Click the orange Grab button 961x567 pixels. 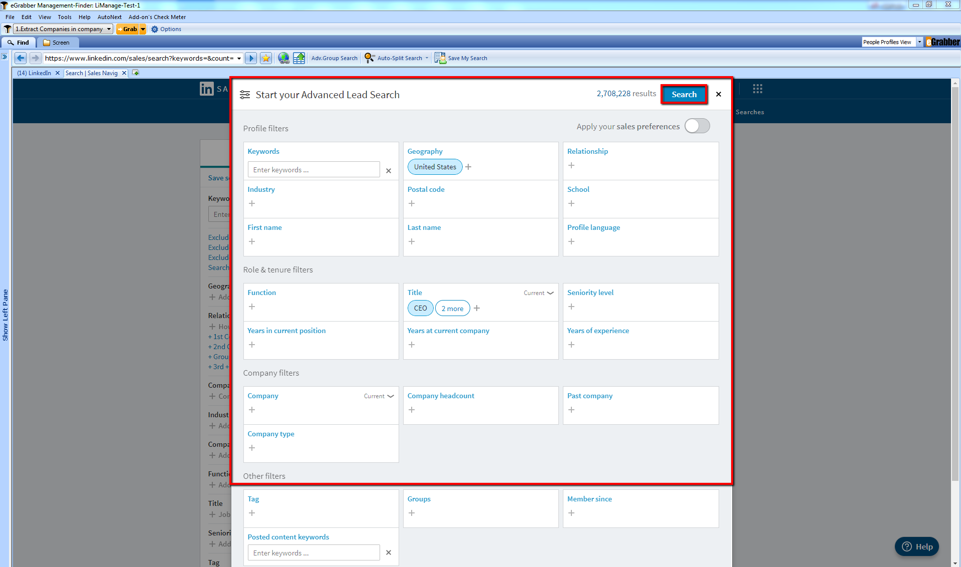pyautogui.click(x=128, y=29)
